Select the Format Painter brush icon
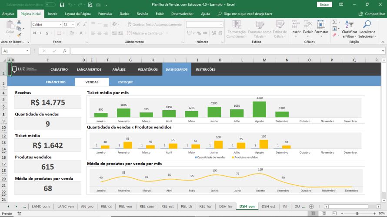This screenshot has height=217, width=387. tap(19, 35)
